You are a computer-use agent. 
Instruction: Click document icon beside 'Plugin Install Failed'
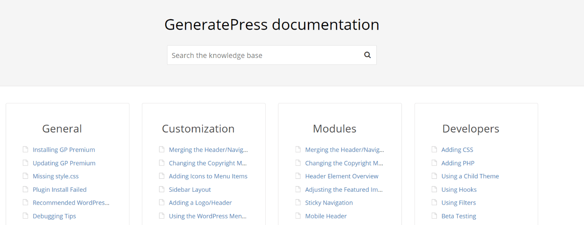coord(26,189)
